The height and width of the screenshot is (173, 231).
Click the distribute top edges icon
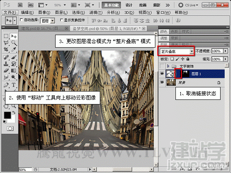pyautogui.click(x=136, y=20)
